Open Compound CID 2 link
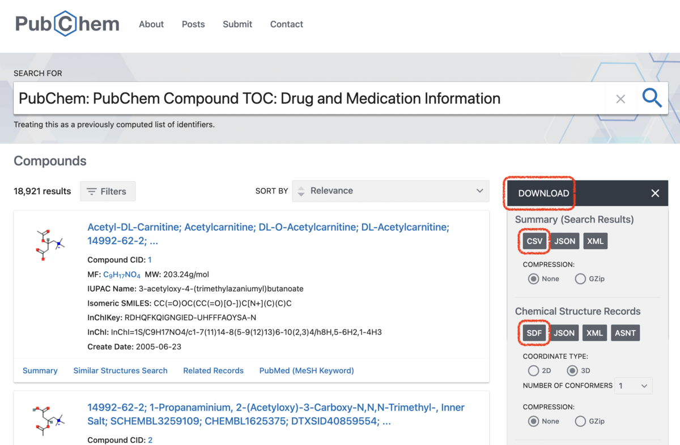 150,440
